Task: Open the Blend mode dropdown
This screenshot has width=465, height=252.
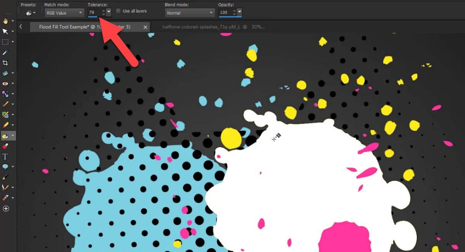Action: [189, 13]
